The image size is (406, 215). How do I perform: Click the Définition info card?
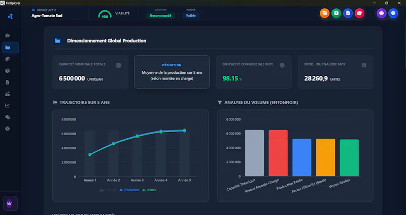pyautogui.click(x=172, y=72)
